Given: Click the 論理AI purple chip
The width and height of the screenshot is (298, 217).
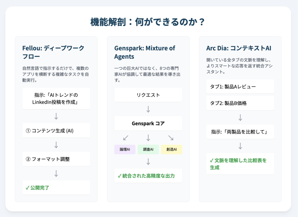Looking at the screenshot, I should [x=125, y=149].
